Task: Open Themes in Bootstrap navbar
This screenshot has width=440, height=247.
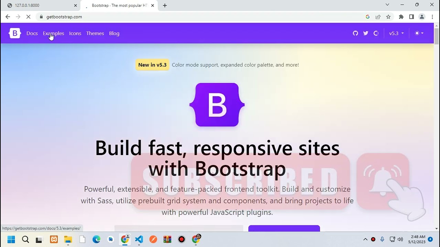Action: [x=95, y=33]
